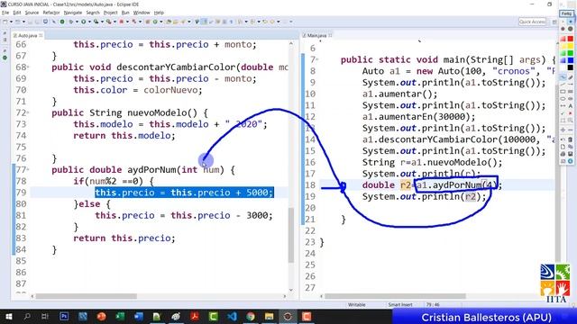
Task: Click the Quick Access search field
Action: coord(532,22)
